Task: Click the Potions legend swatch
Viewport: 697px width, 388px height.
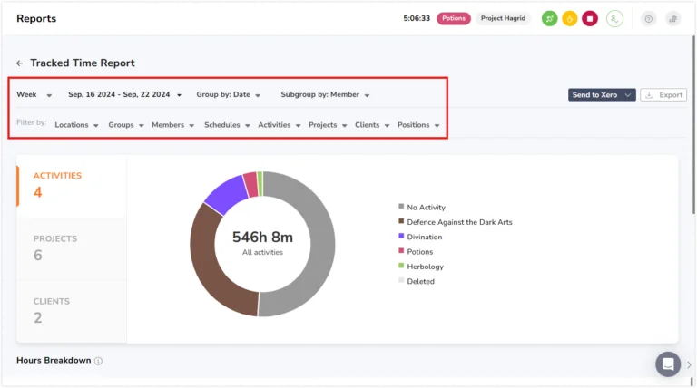Action: (401, 251)
